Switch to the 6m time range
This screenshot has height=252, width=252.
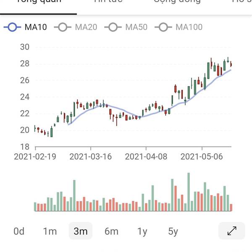pyautogui.click(x=111, y=231)
